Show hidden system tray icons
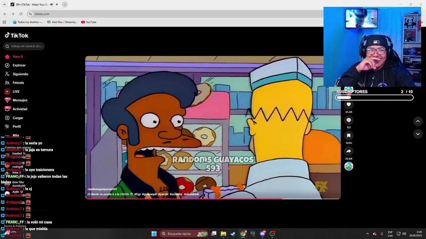This screenshot has height=239, width=426. (367, 234)
